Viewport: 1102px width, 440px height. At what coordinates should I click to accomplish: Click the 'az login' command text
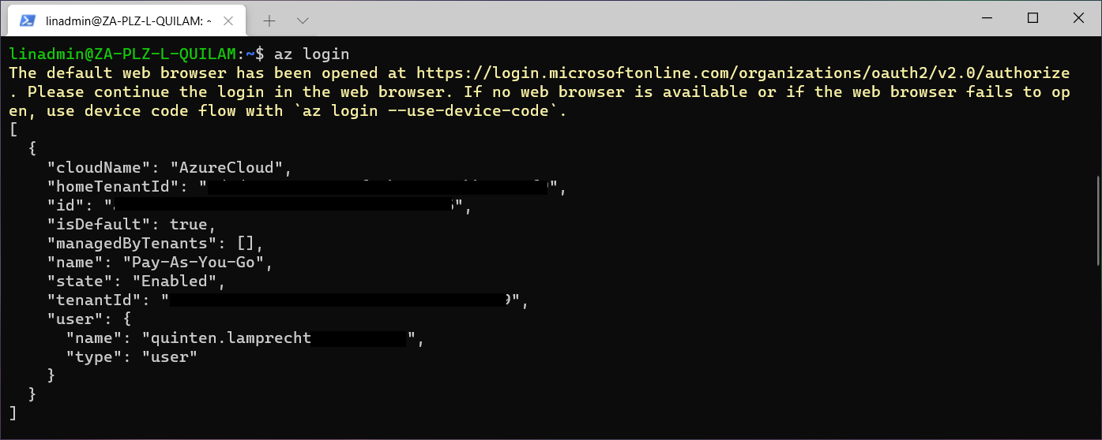click(311, 54)
